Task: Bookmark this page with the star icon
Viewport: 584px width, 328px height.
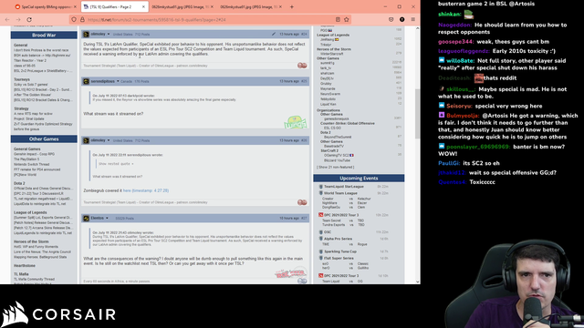Action: click(347, 20)
